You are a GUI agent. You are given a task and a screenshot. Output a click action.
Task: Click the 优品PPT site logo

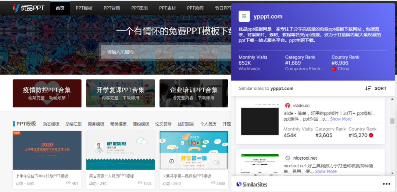point(28,8)
